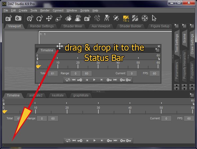The height and width of the screenshot is (149, 197).
Task: Expand the Parameters side pane tab
Action: point(177,71)
